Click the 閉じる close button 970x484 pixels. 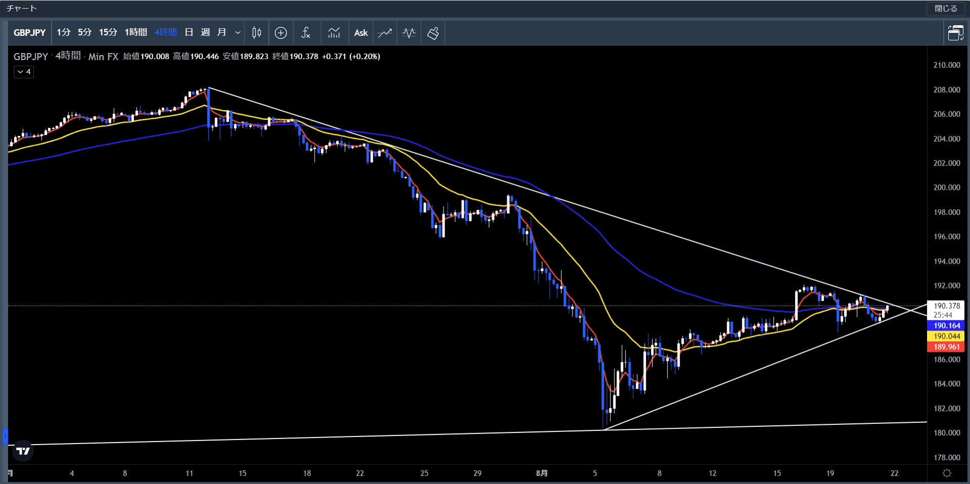(946, 9)
